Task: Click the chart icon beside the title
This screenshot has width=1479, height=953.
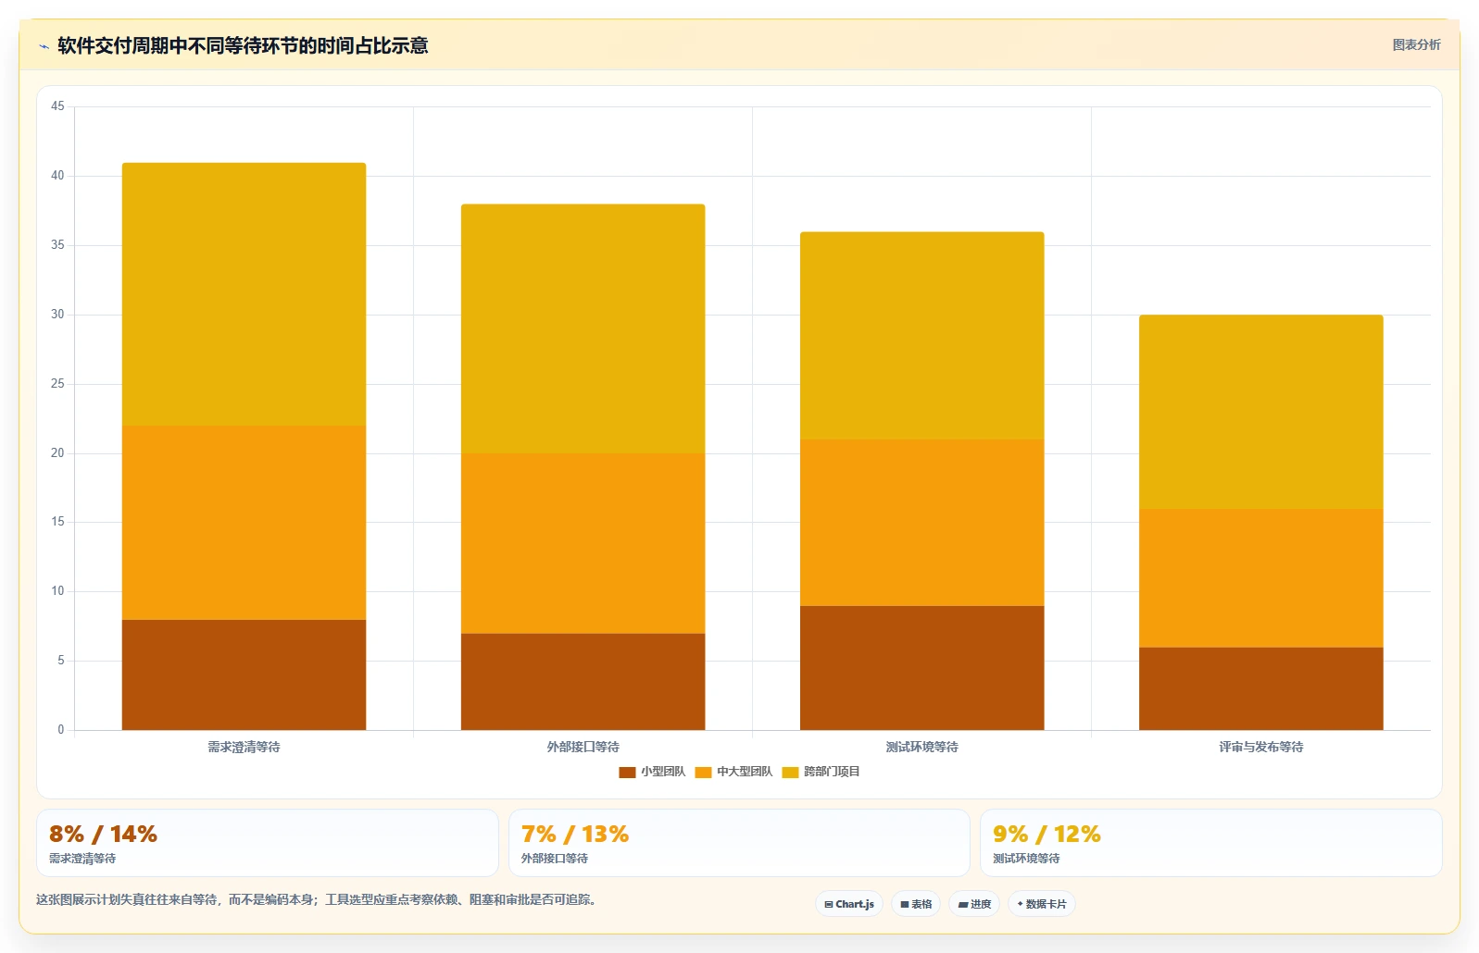Action: coord(44,46)
